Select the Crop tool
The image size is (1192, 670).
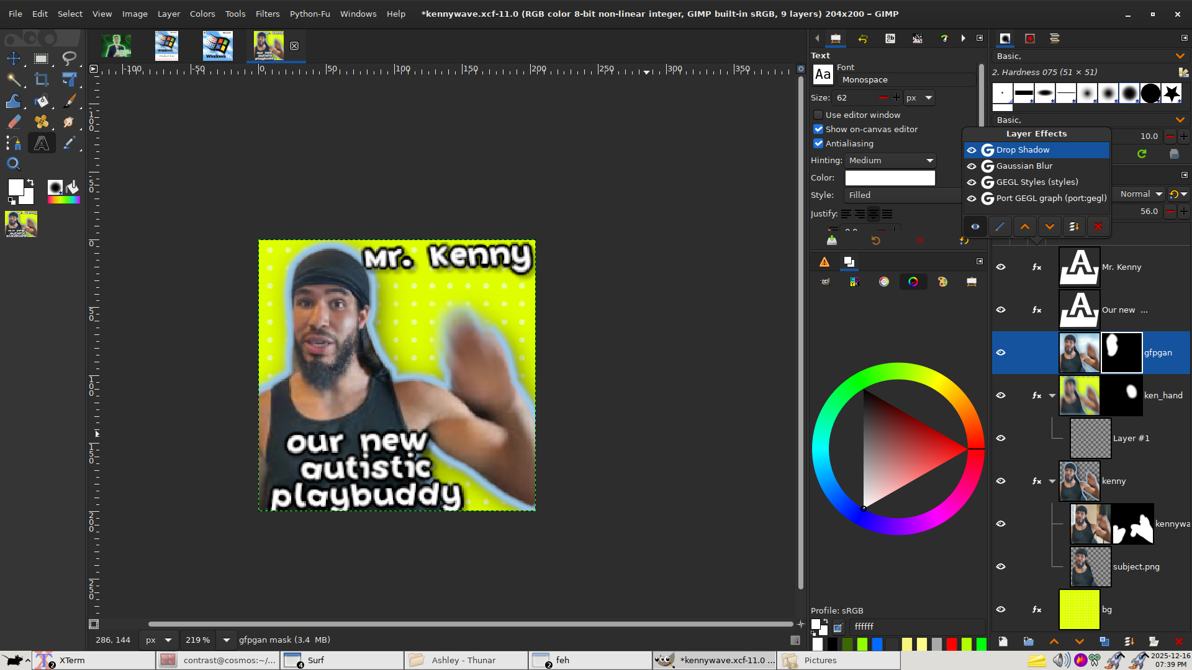(42, 79)
